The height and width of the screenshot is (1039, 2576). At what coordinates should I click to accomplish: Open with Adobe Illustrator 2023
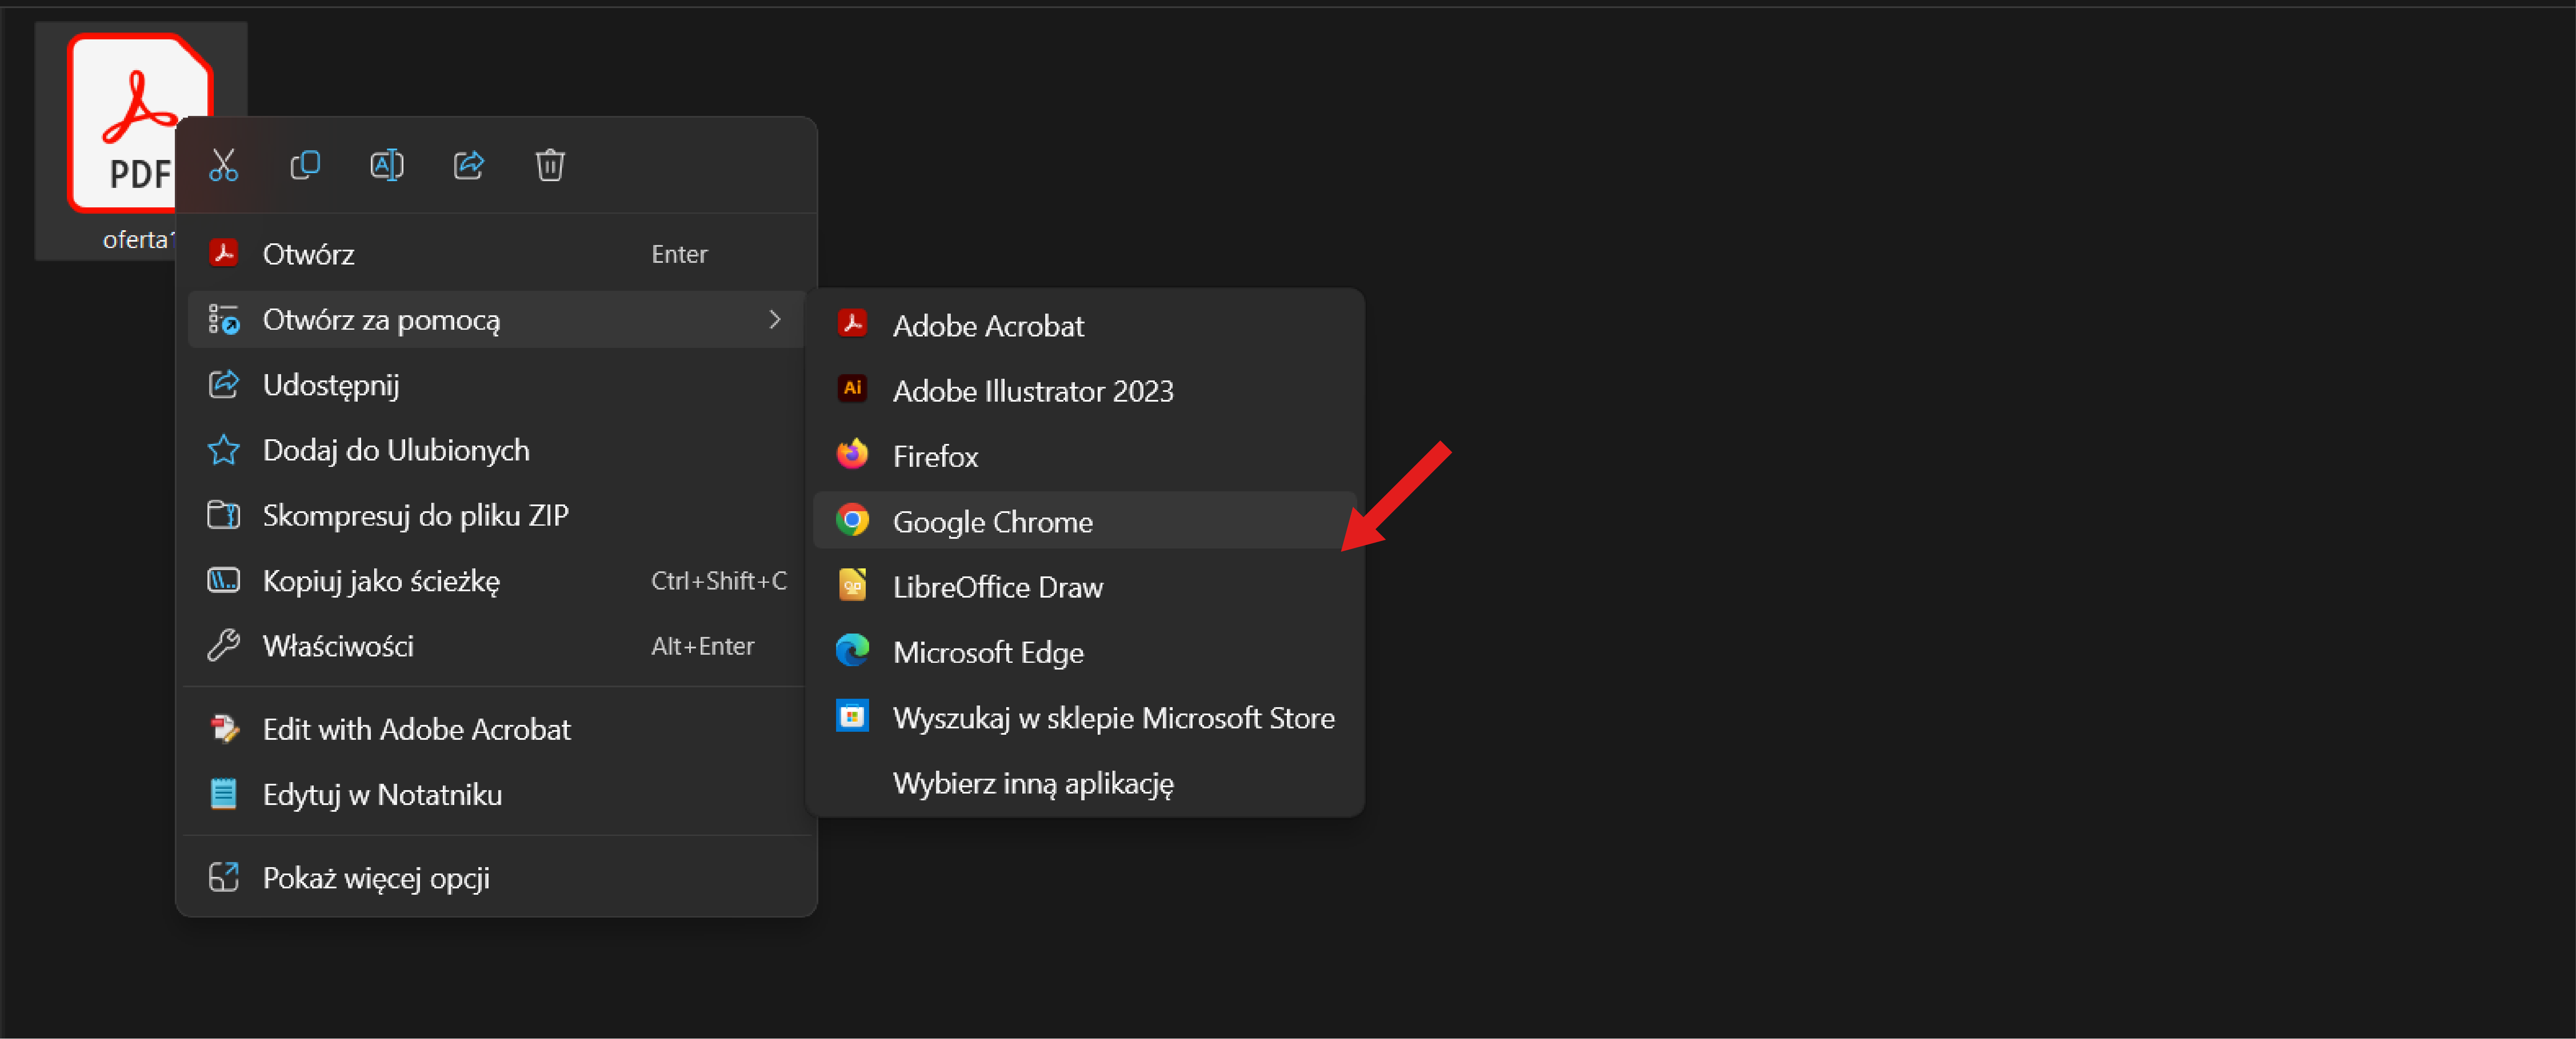tap(1032, 391)
